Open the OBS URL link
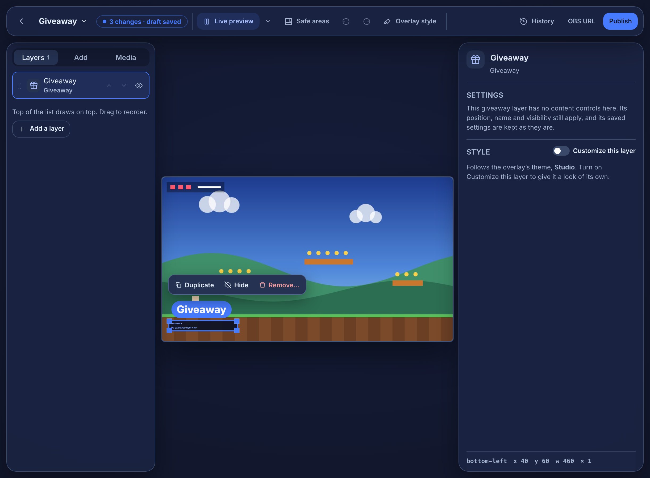The height and width of the screenshot is (478, 650). [581, 22]
